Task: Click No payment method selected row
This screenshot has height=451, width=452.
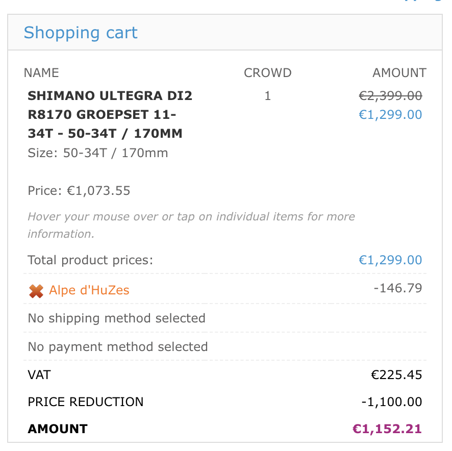Action: [118, 347]
